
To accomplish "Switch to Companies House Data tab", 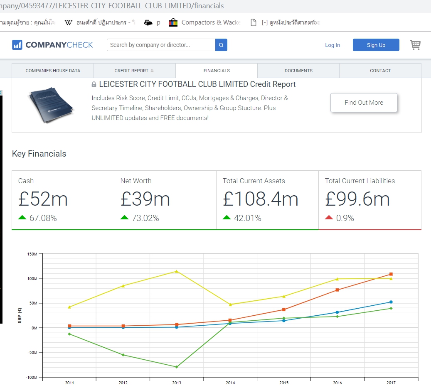I will 53,71.
